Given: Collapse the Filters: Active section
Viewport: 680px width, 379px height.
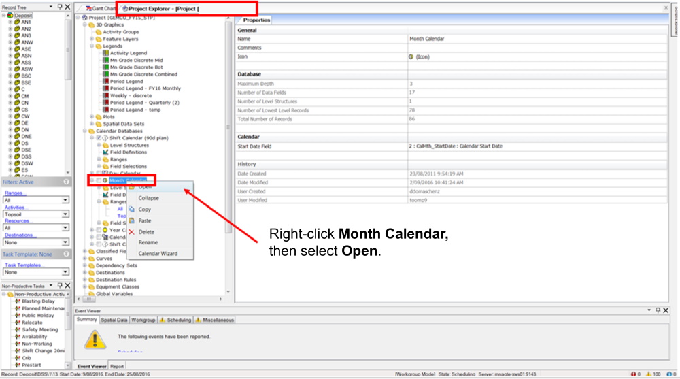Looking at the screenshot, I should click(67, 182).
